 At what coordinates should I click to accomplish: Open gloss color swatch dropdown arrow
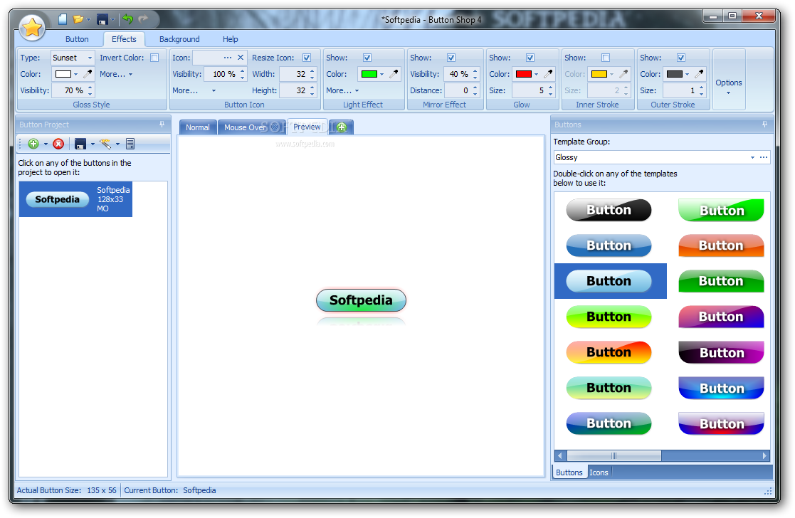tap(76, 74)
